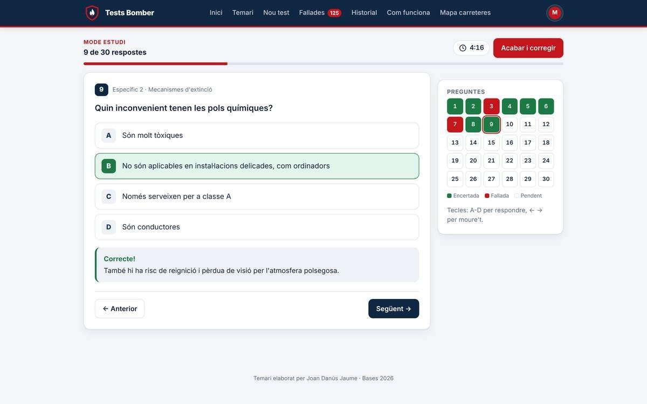Select the answer D letter badge

[x=108, y=227]
